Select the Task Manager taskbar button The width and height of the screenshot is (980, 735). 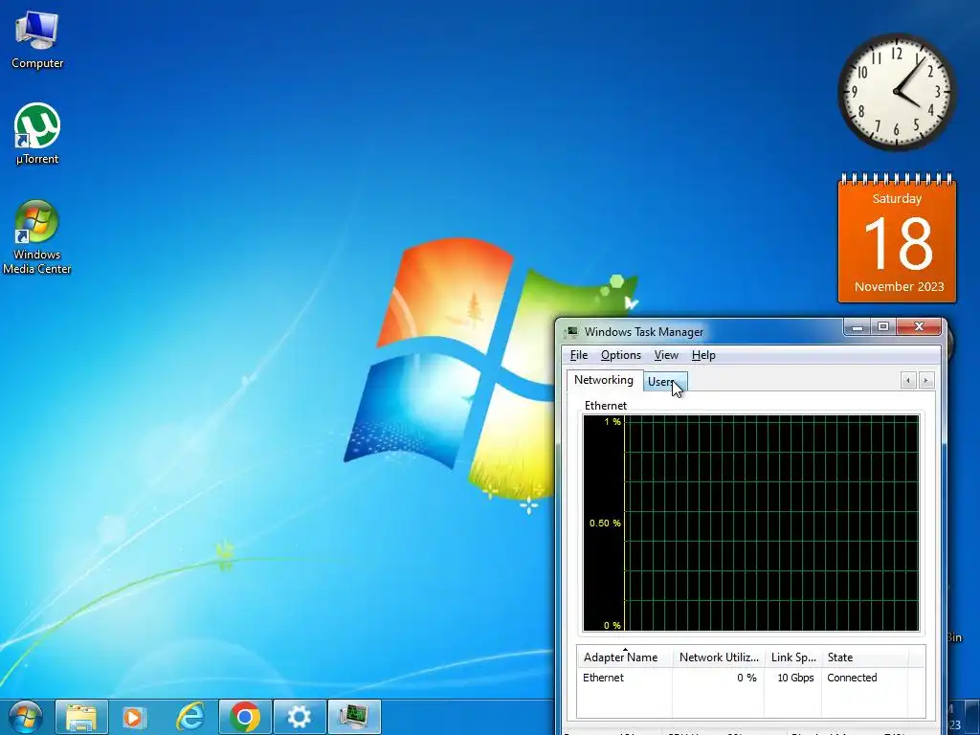[354, 717]
